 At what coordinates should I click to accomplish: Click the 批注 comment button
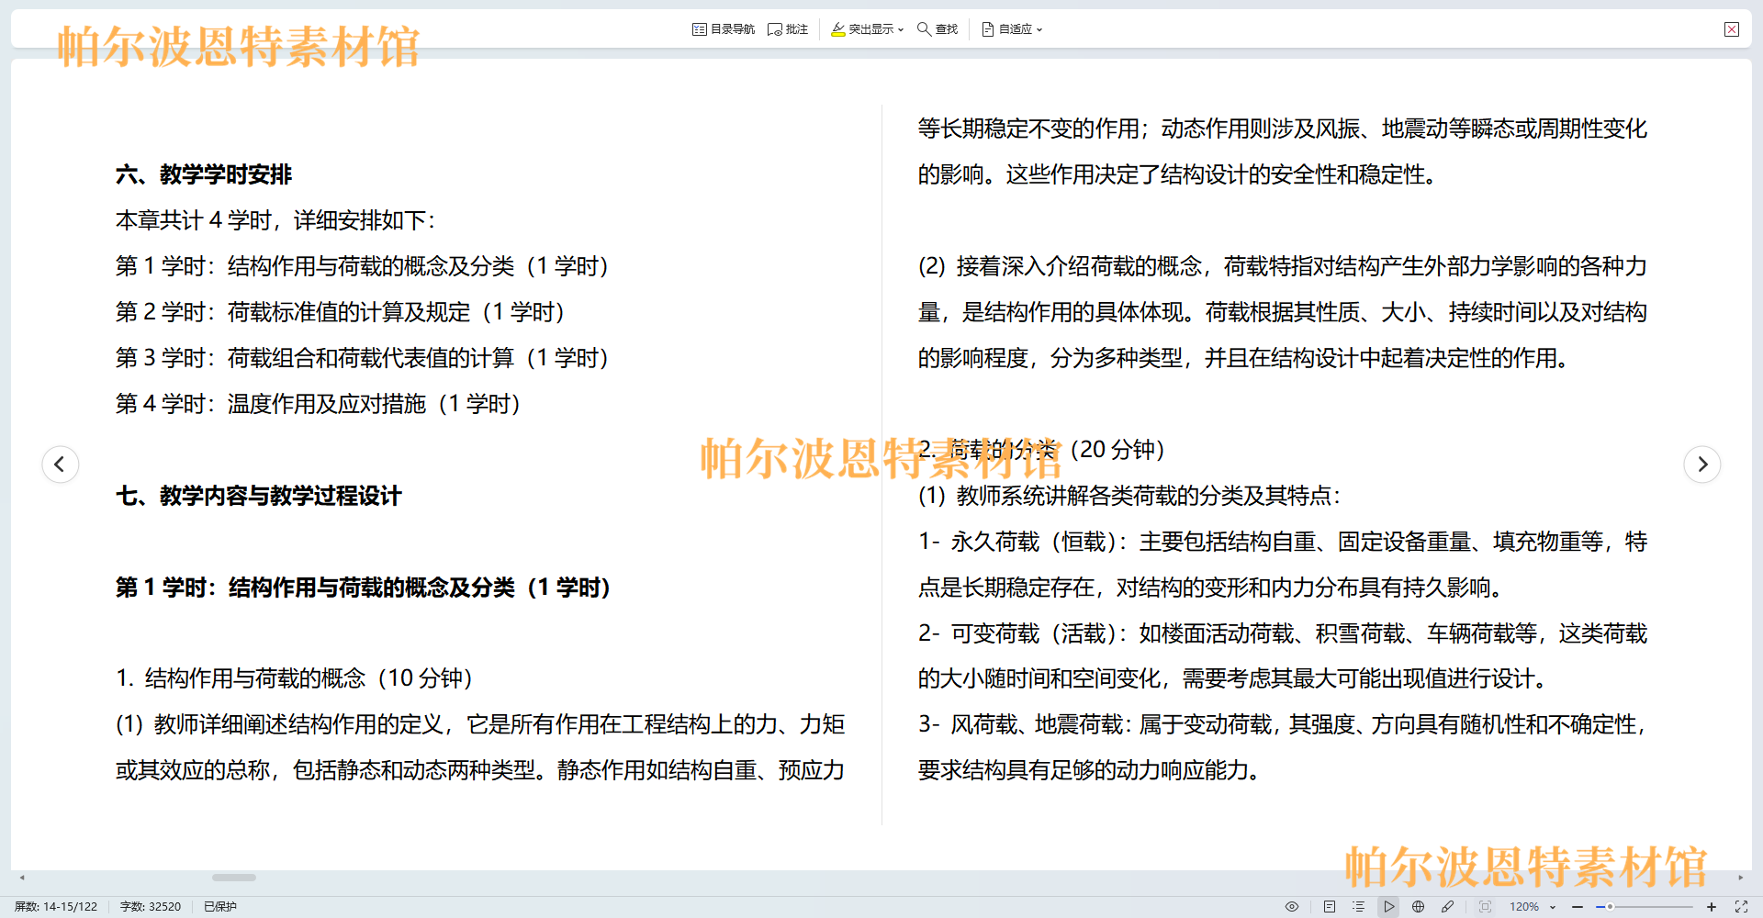788,29
